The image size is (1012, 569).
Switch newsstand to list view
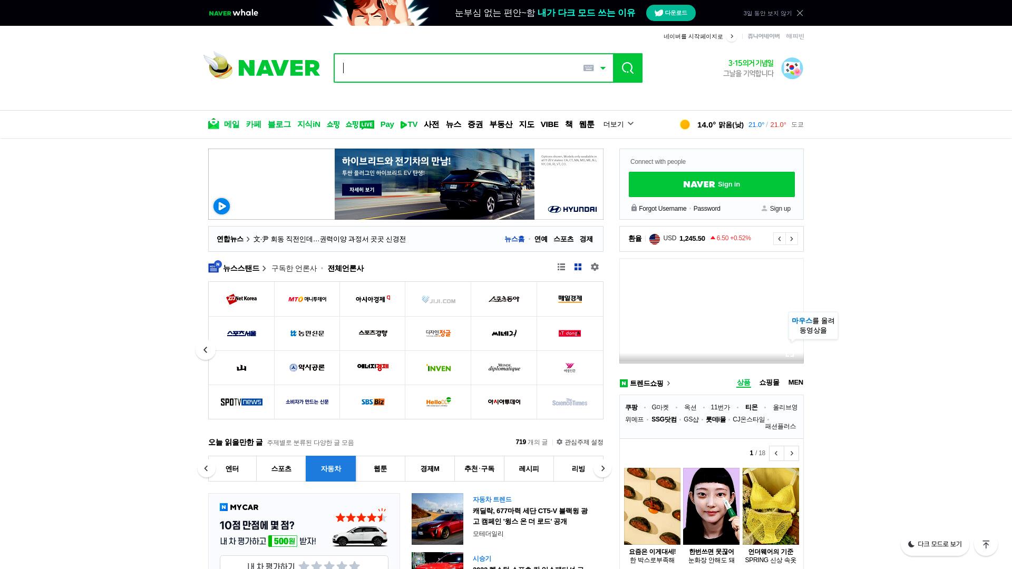561,267
